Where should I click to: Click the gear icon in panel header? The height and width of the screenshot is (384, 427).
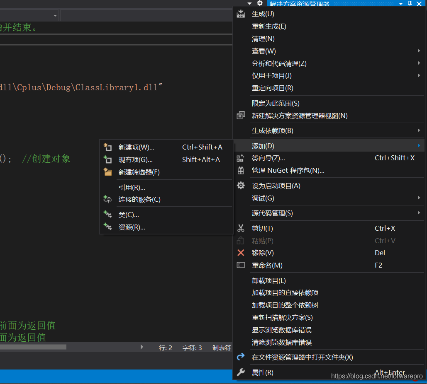pyautogui.click(x=260, y=3)
